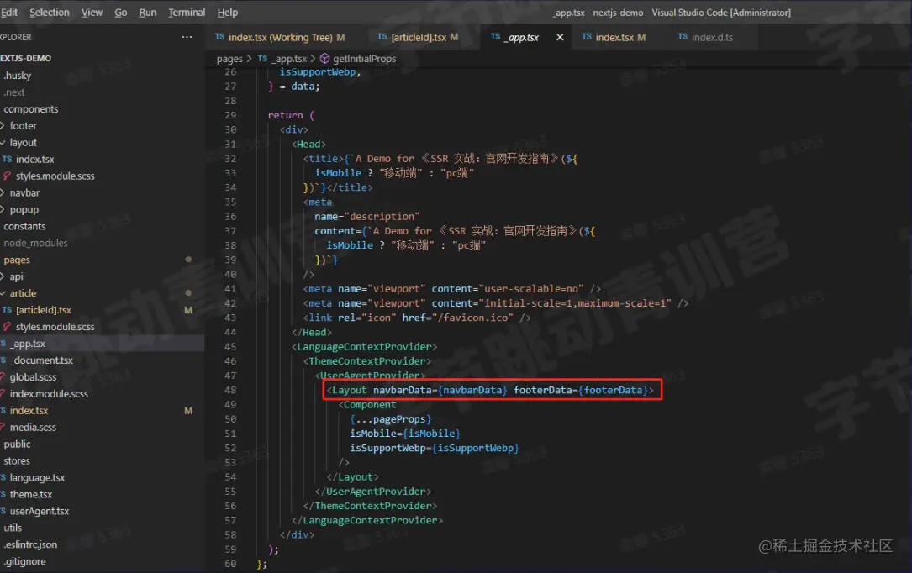Open the Run menu
Image resolution: width=912 pixels, height=573 pixels.
(148, 13)
